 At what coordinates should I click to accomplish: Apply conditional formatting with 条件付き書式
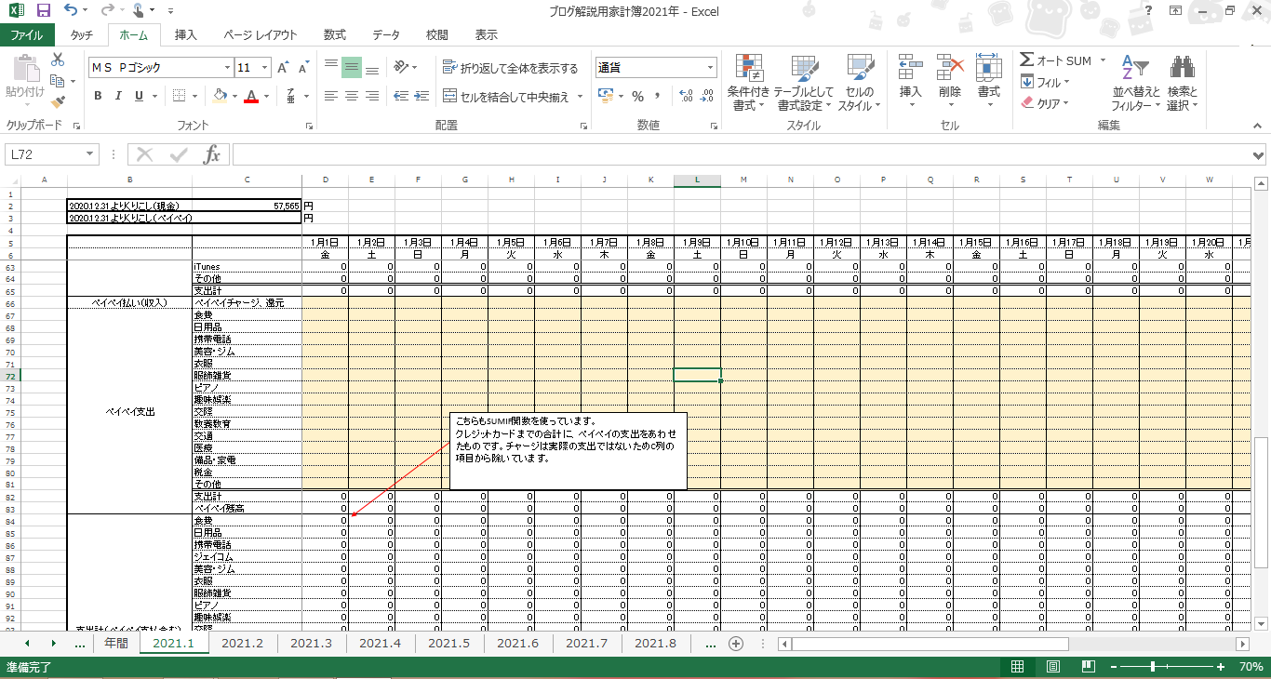[x=750, y=82]
